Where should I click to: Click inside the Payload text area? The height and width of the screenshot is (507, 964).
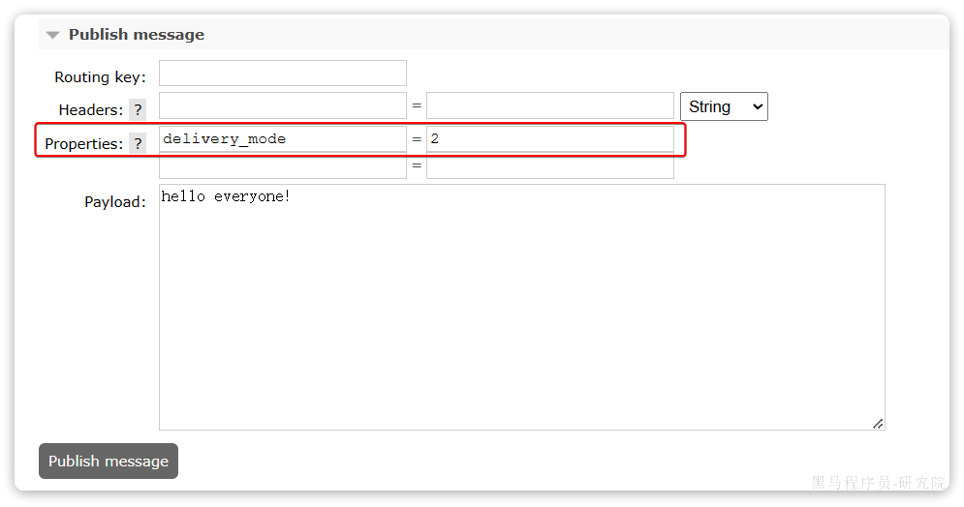[522, 307]
